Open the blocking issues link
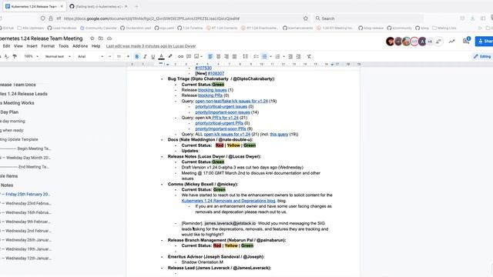This screenshot has width=493, height=277. (213, 90)
